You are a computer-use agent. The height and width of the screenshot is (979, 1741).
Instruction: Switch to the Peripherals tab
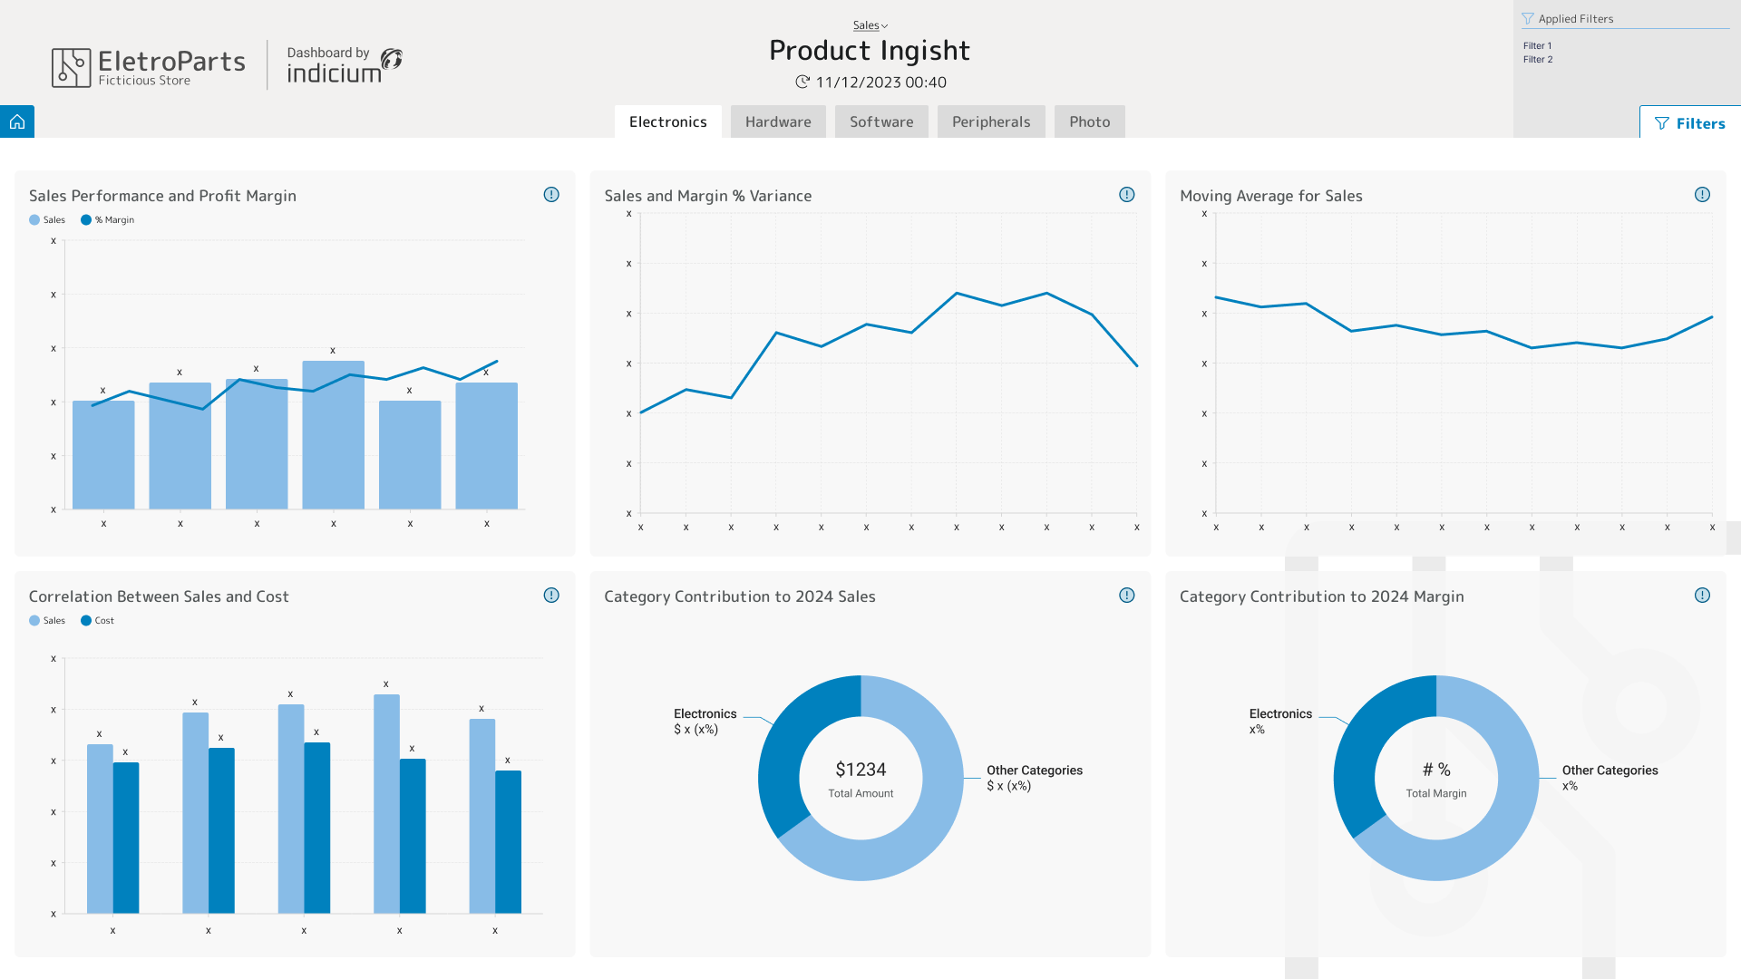tap(991, 121)
